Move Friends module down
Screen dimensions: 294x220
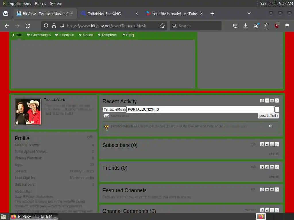tap(272, 167)
